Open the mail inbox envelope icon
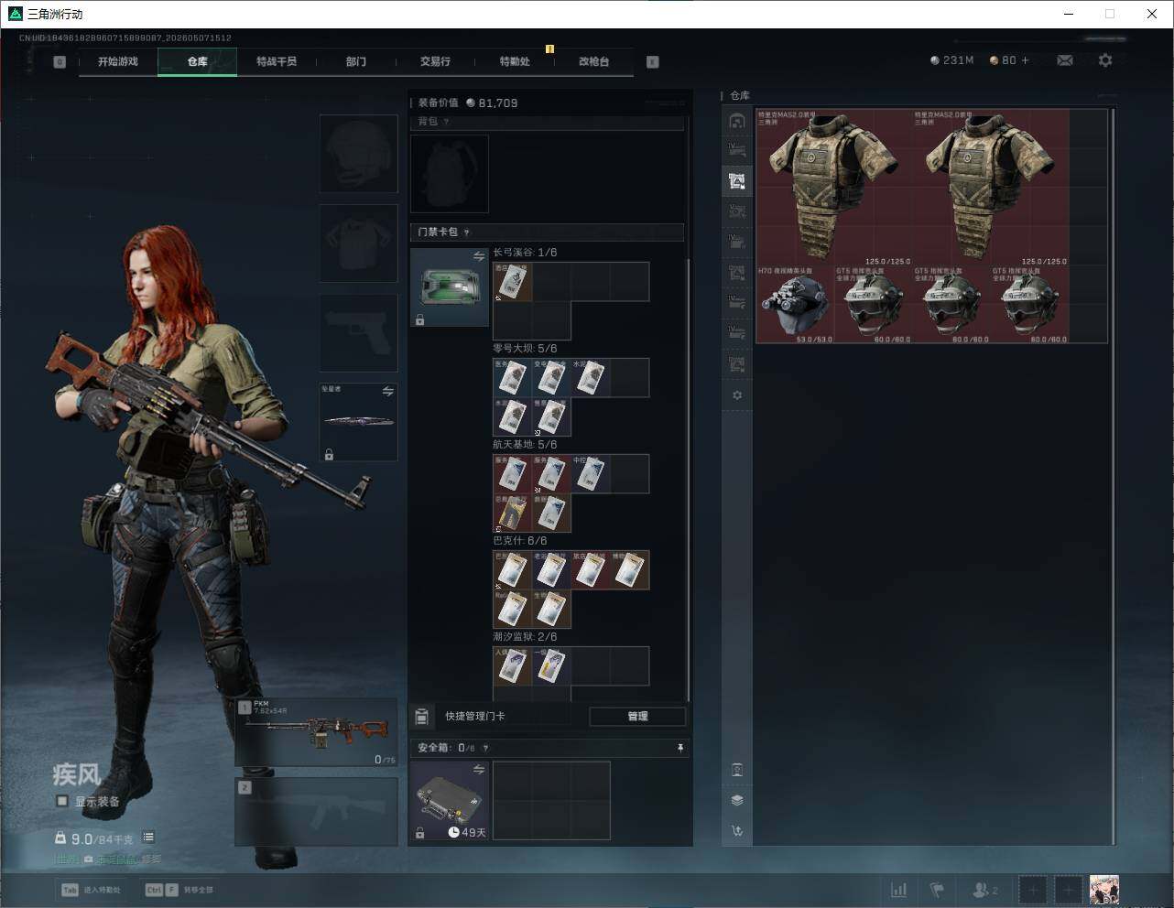Image resolution: width=1174 pixels, height=908 pixels. 1065,60
